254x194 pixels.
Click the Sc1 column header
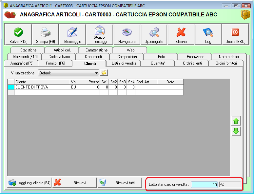(x=104, y=82)
